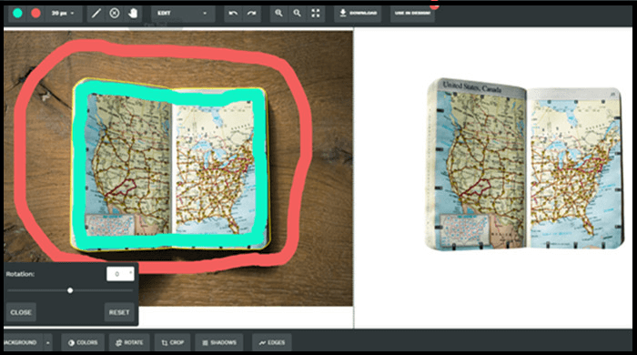Open the Colors adjustments
Viewport: 637px width, 355px height.
coord(83,343)
